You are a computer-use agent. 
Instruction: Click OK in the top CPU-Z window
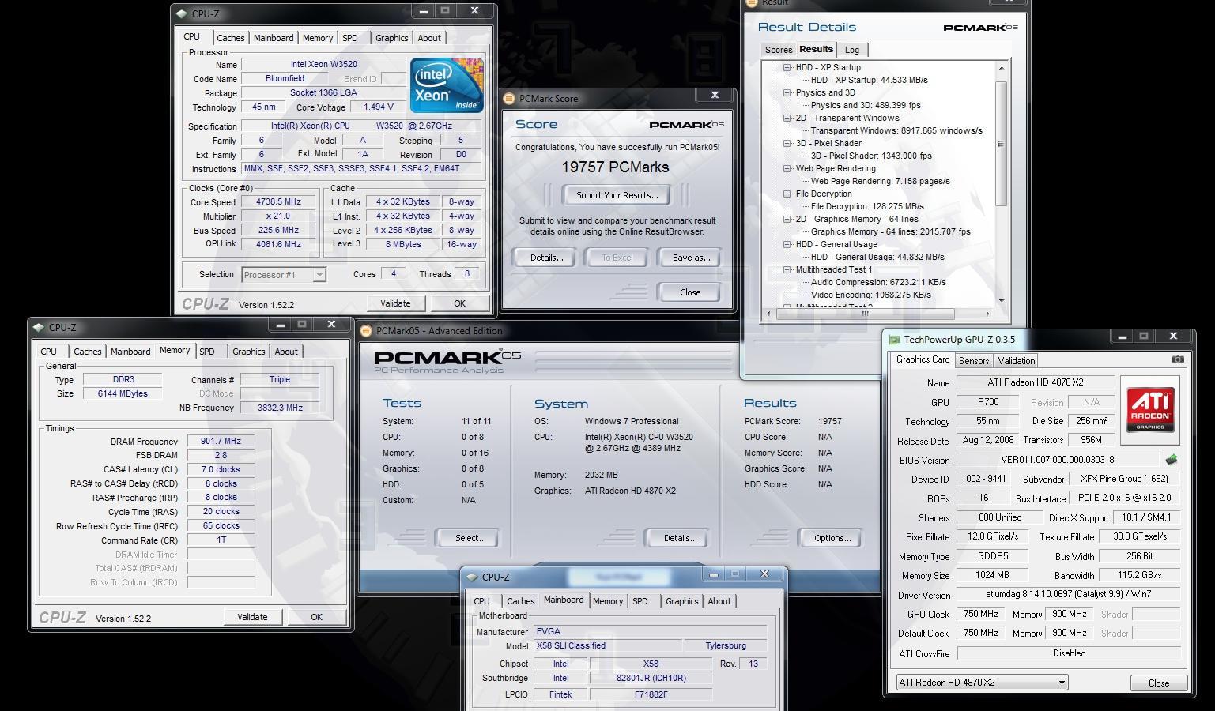[x=459, y=303]
